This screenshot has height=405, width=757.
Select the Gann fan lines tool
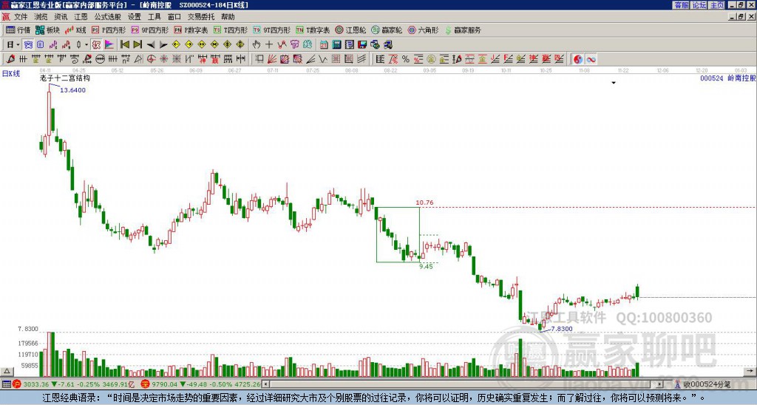pos(272,59)
